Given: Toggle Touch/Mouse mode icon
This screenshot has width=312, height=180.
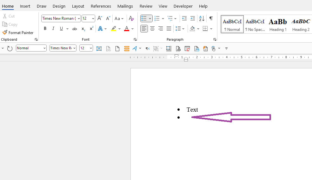Looking at the screenshot, I should (x=213, y=48).
